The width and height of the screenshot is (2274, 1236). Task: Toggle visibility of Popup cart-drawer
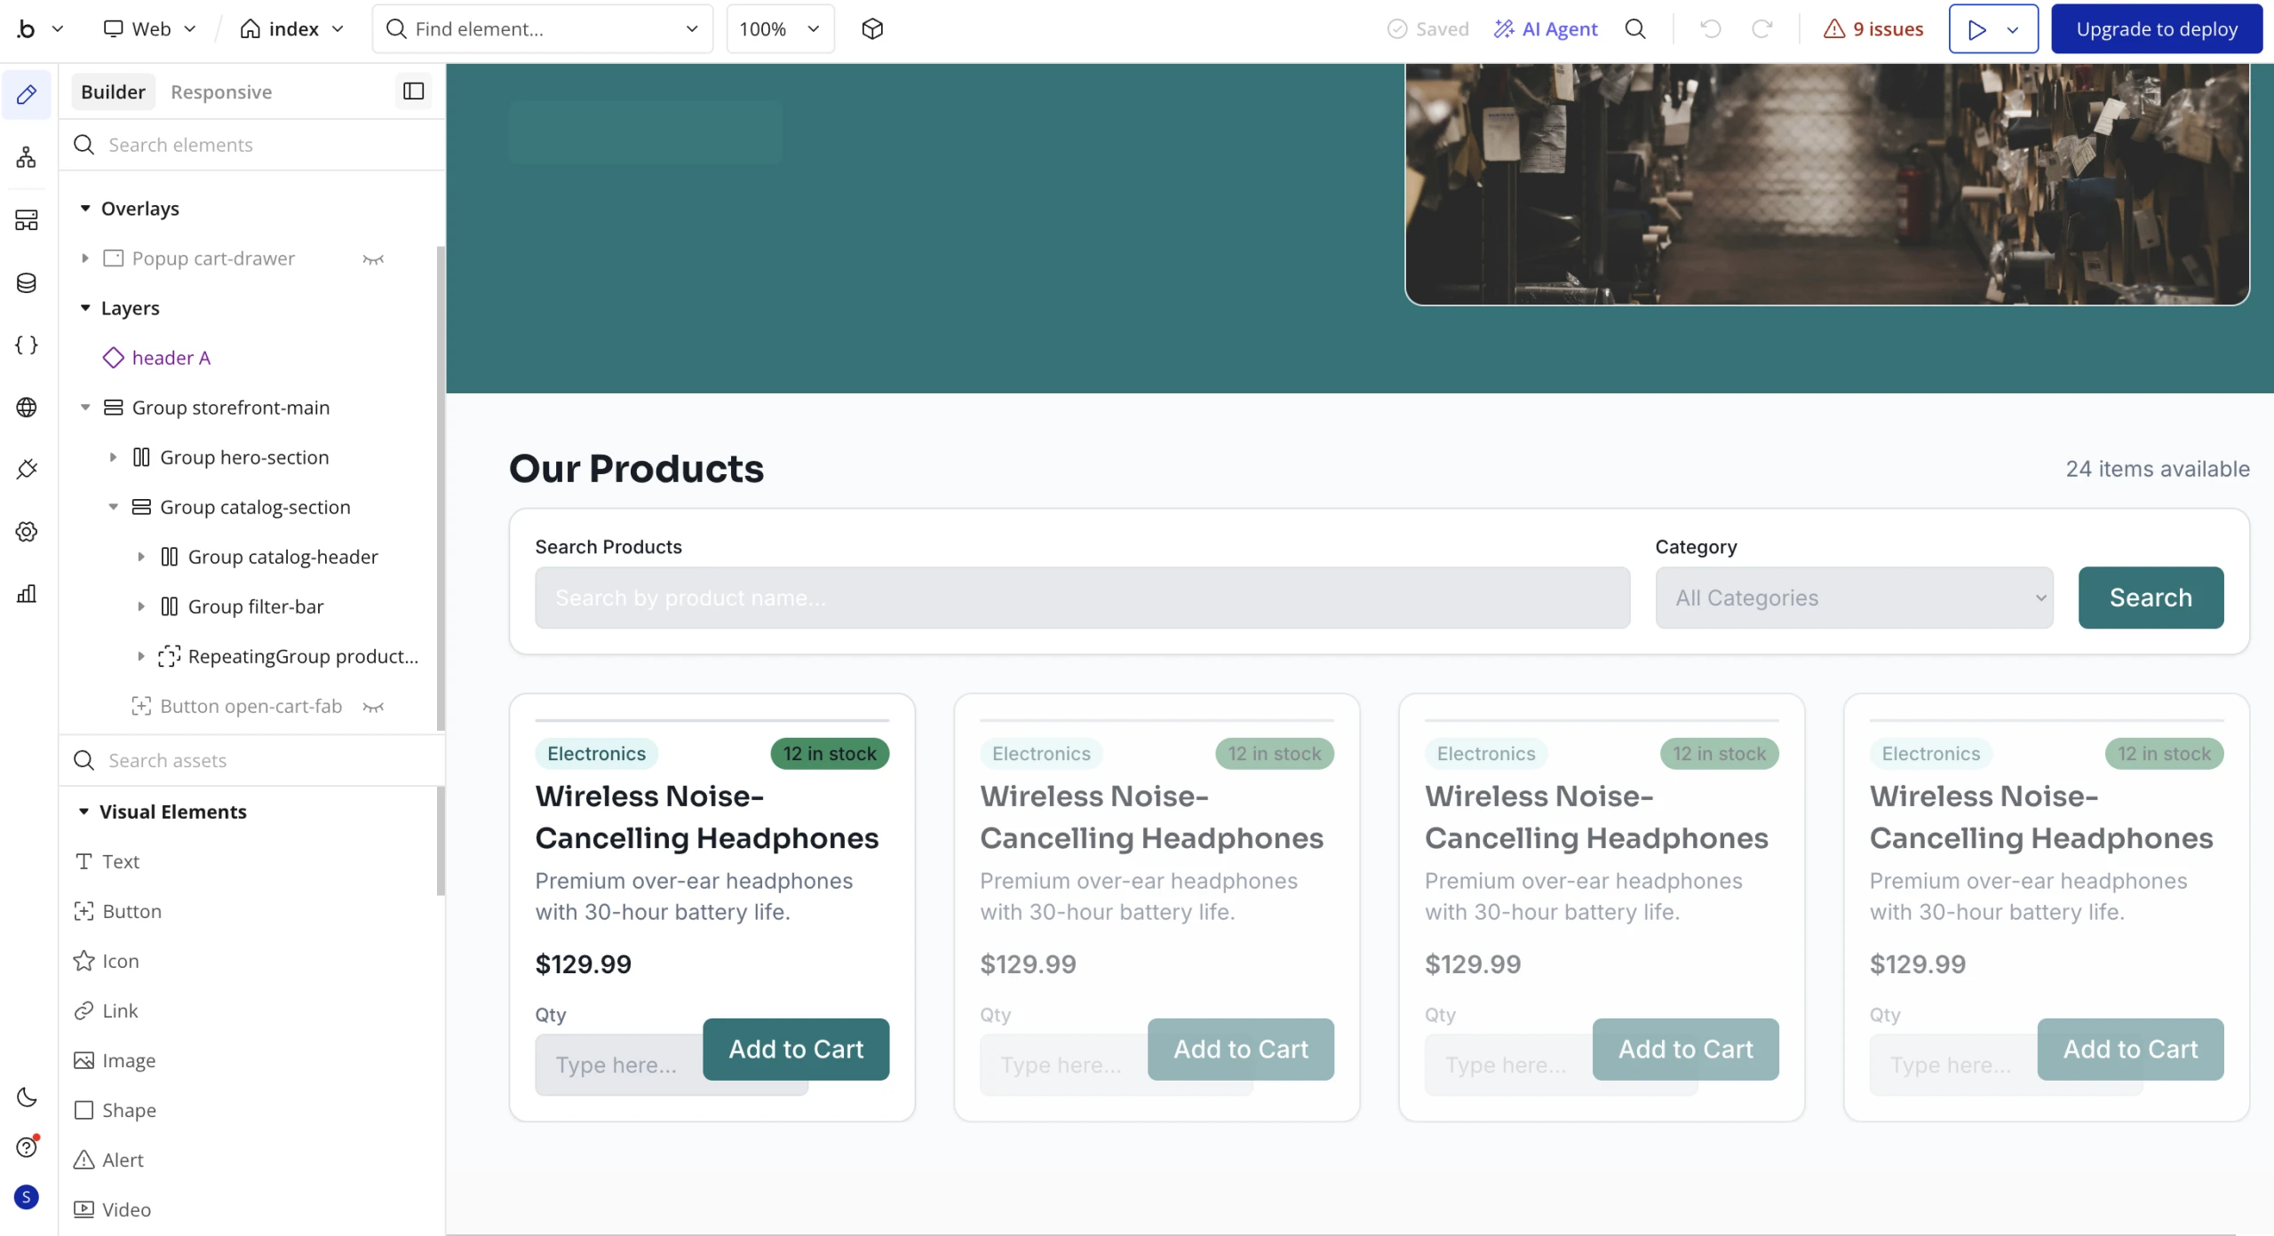tap(373, 259)
